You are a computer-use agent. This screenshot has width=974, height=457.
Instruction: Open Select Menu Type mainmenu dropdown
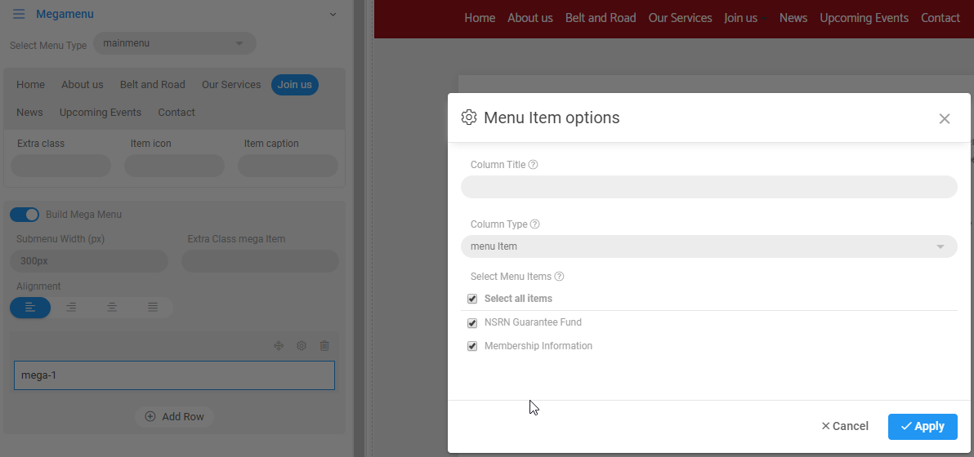tap(174, 43)
